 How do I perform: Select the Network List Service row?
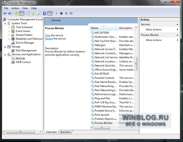[112, 57]
